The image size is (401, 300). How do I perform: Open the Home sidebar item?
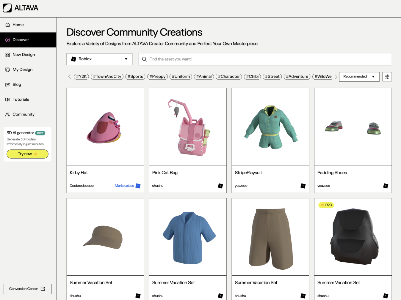point(28,25)
